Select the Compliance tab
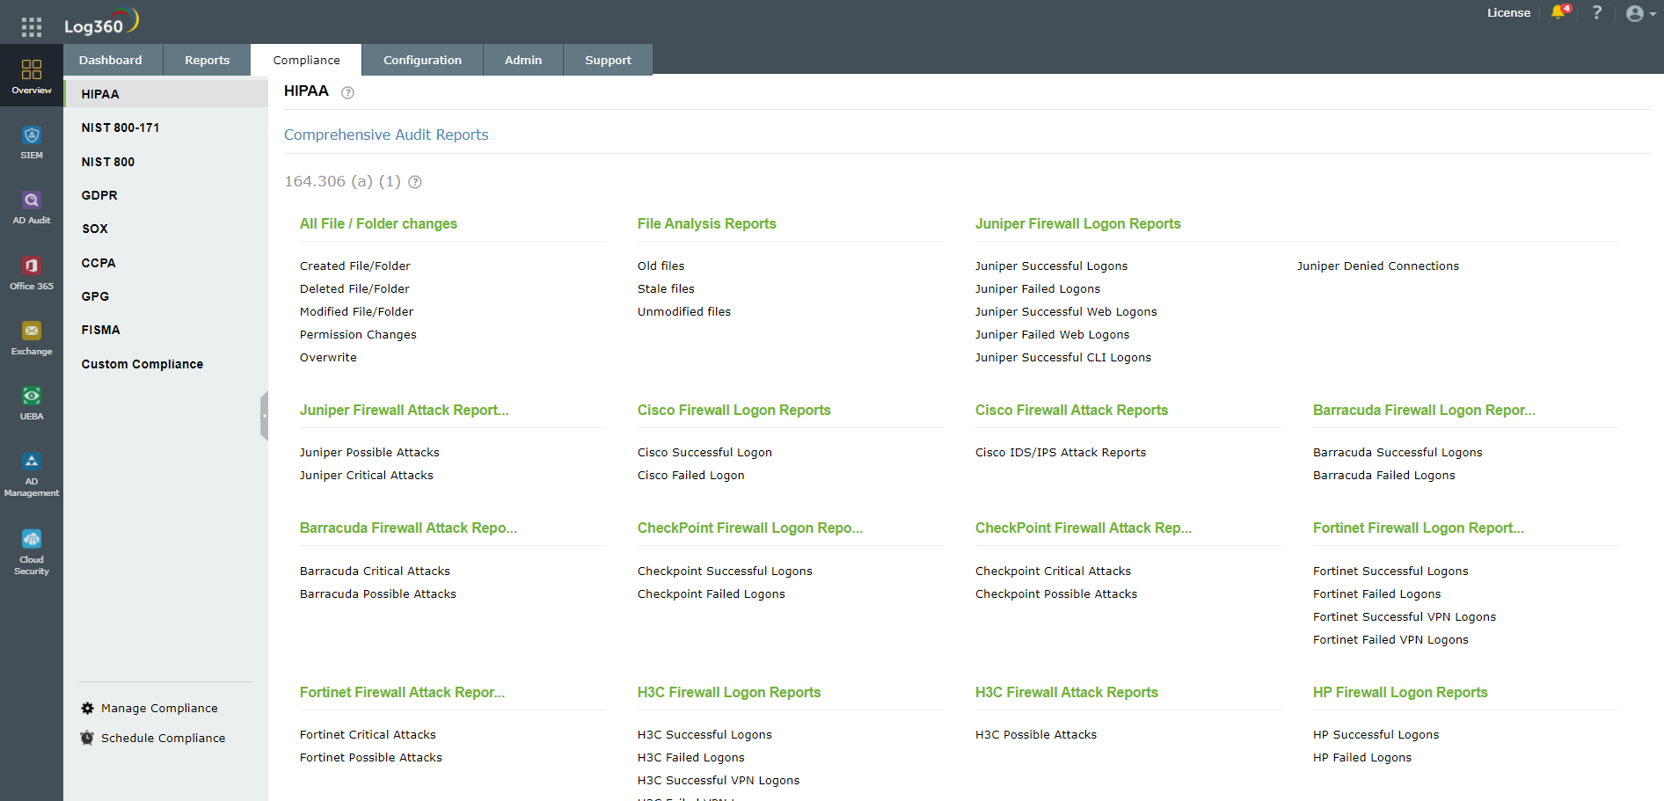Viewport: 1664px width, 801px height. 306,60
